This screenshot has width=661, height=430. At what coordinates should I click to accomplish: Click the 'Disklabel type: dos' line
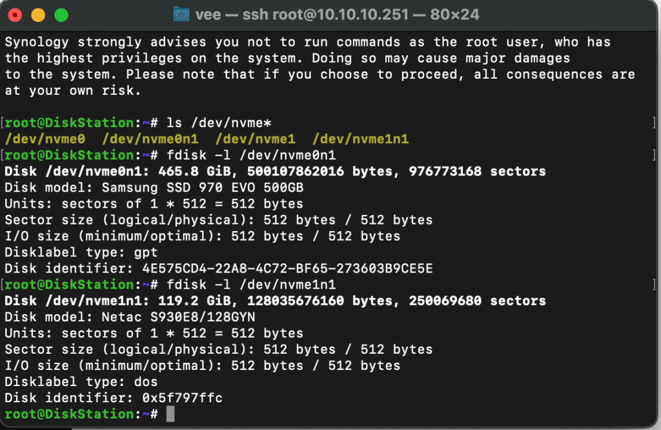pyautogui.click(x=81, y=382)
